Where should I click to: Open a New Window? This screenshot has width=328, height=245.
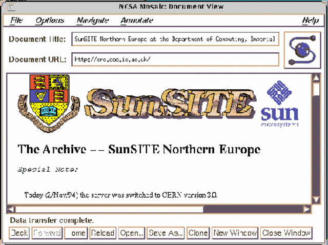click(x=235, y=233)
